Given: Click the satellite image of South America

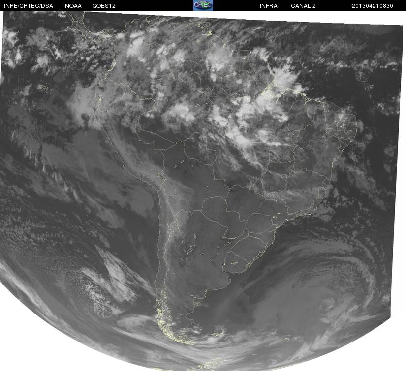Looking at the screenshot, I should point(201,191).
